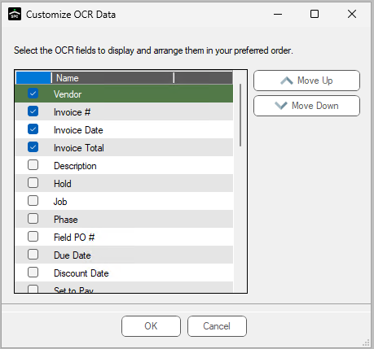The width and height of the screenshot is (374, 349).
Task: Maximize the Customize OCR Data window
Action: coord(315,14)
